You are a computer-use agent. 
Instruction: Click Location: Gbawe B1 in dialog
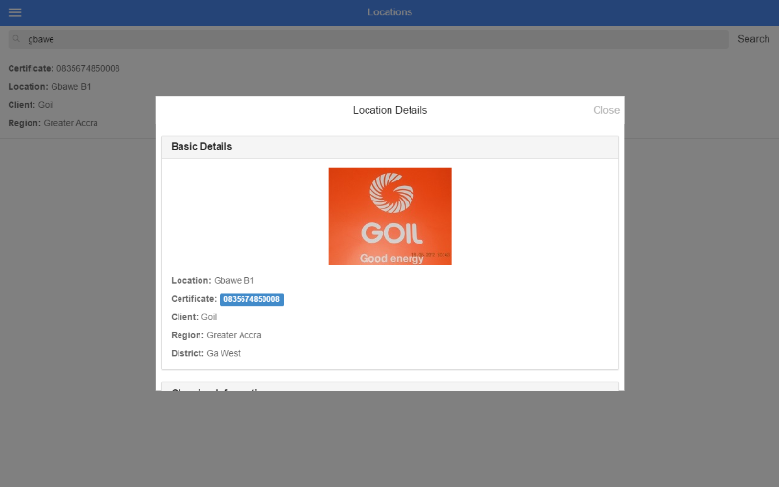pyautogui.click(x=213, y=281)
